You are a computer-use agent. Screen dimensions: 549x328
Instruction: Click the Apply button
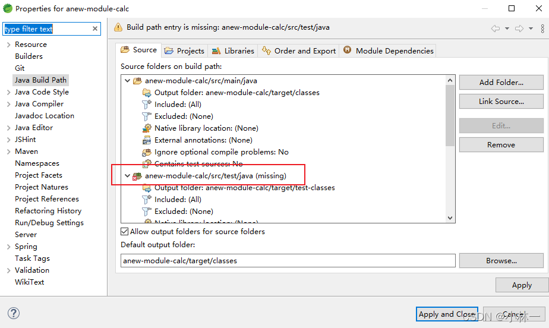[x=522, y=285]
